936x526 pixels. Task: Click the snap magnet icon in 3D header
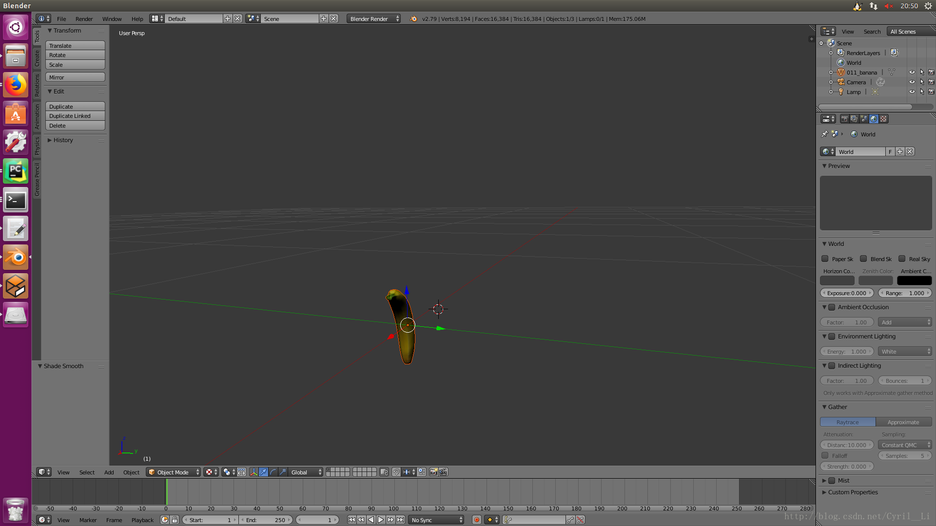pos(396,472)
